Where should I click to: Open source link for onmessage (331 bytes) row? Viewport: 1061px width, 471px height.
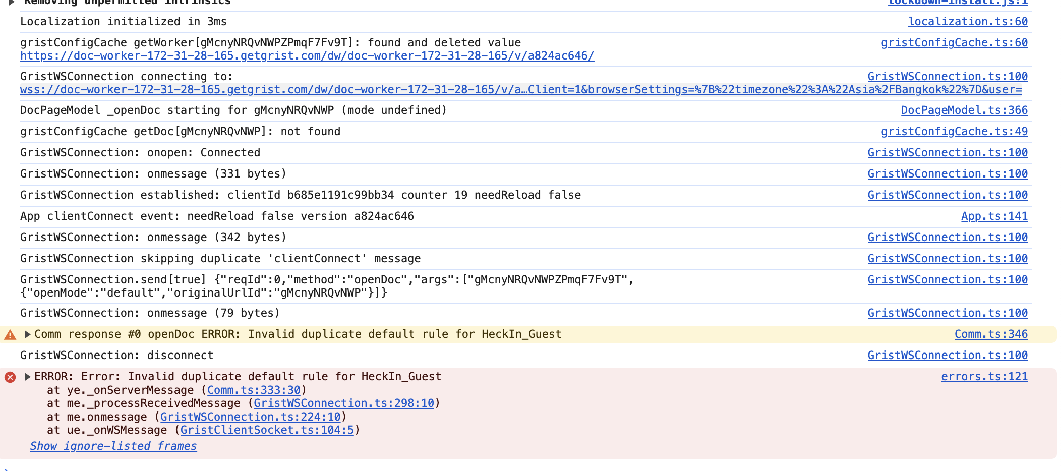coord(948,174)
